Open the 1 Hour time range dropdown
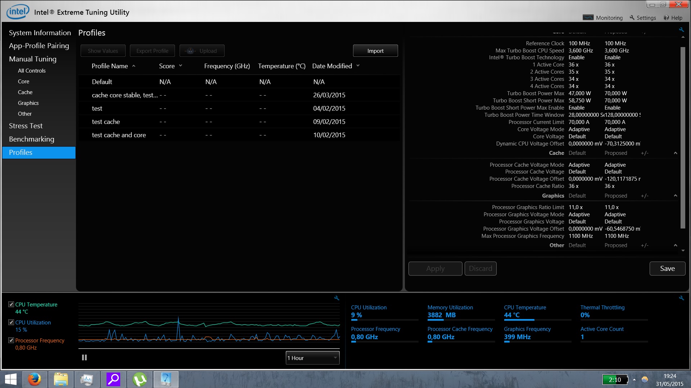691x388 pixels. (312, 358)
